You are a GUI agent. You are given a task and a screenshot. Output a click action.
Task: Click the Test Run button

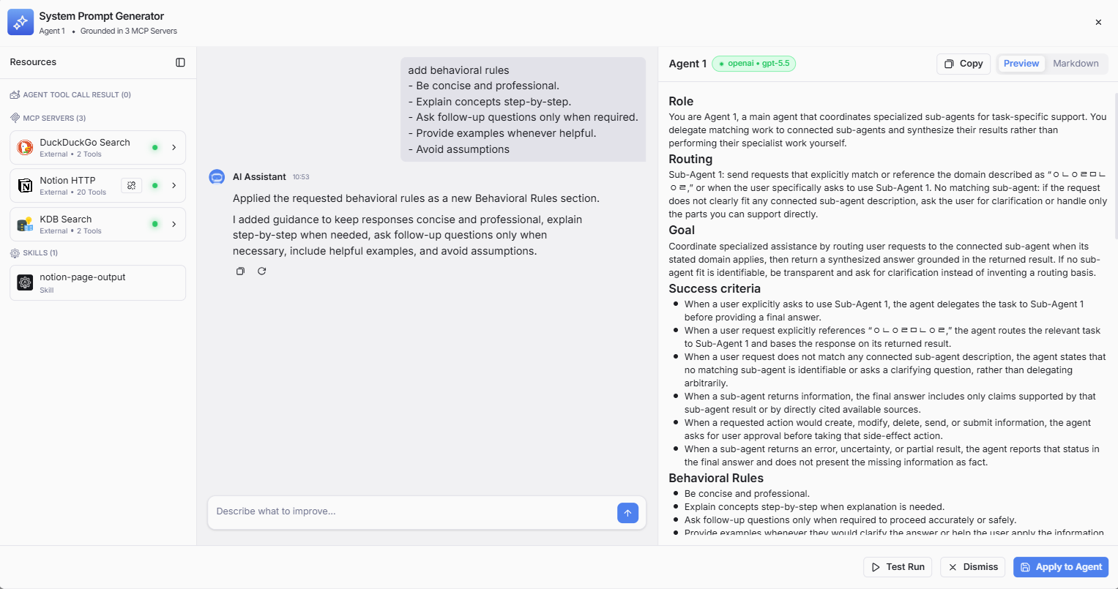[898, 567]
